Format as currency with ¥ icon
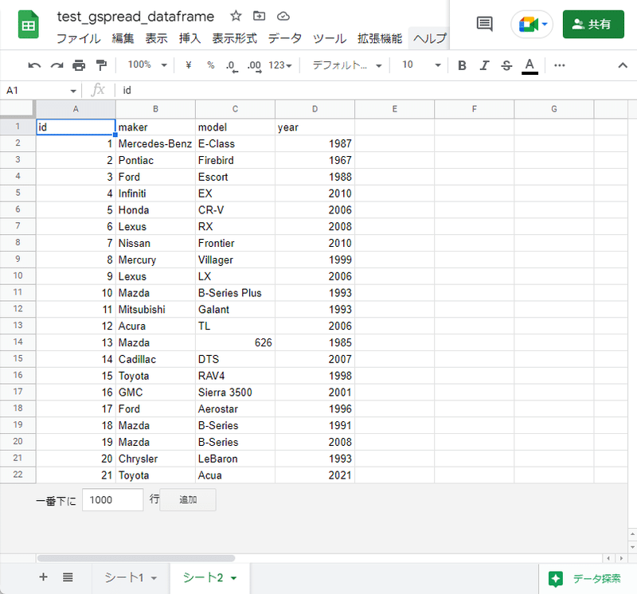 coord(189,65)
